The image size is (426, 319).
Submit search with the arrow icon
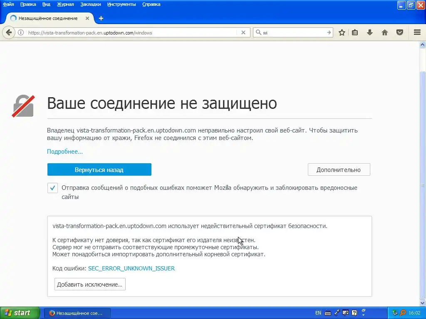pyautogui.click(x=329, y=32)
